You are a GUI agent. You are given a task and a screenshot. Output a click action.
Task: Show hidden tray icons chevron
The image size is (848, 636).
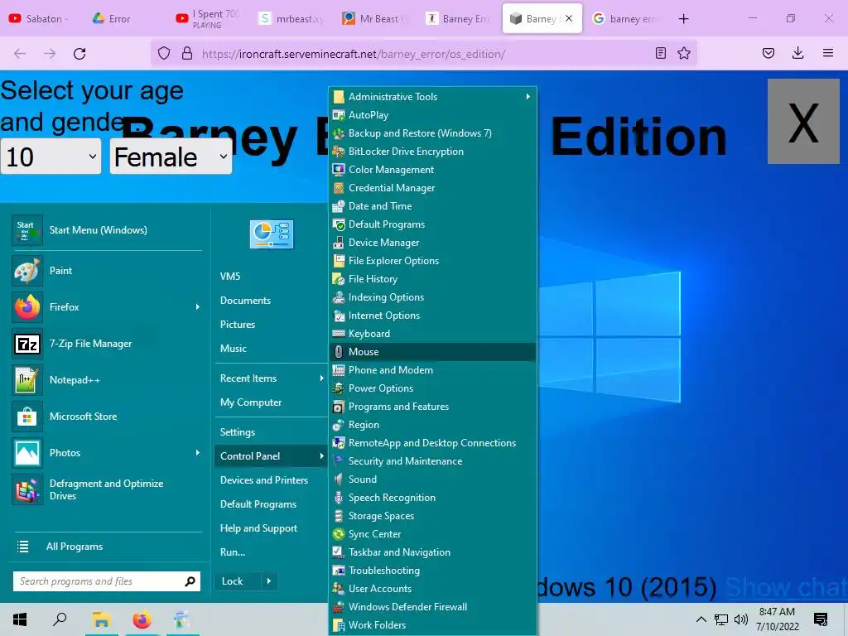point(701,619)
